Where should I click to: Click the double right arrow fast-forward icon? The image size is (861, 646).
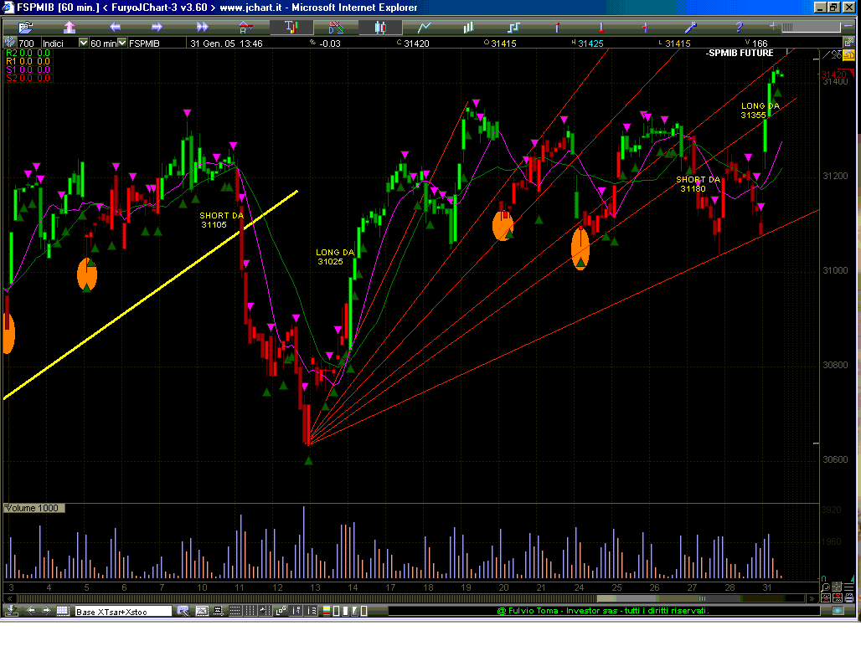(202, 28)
